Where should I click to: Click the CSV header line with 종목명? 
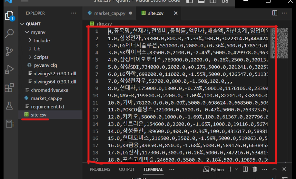(188, 31)
